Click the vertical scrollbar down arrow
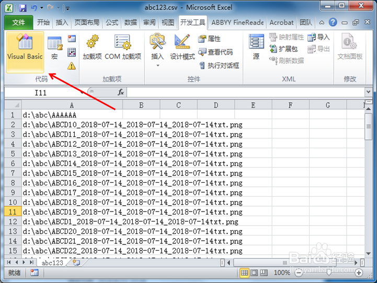The height and width of the screenshot is (283, 377). (x=368, y=254)
